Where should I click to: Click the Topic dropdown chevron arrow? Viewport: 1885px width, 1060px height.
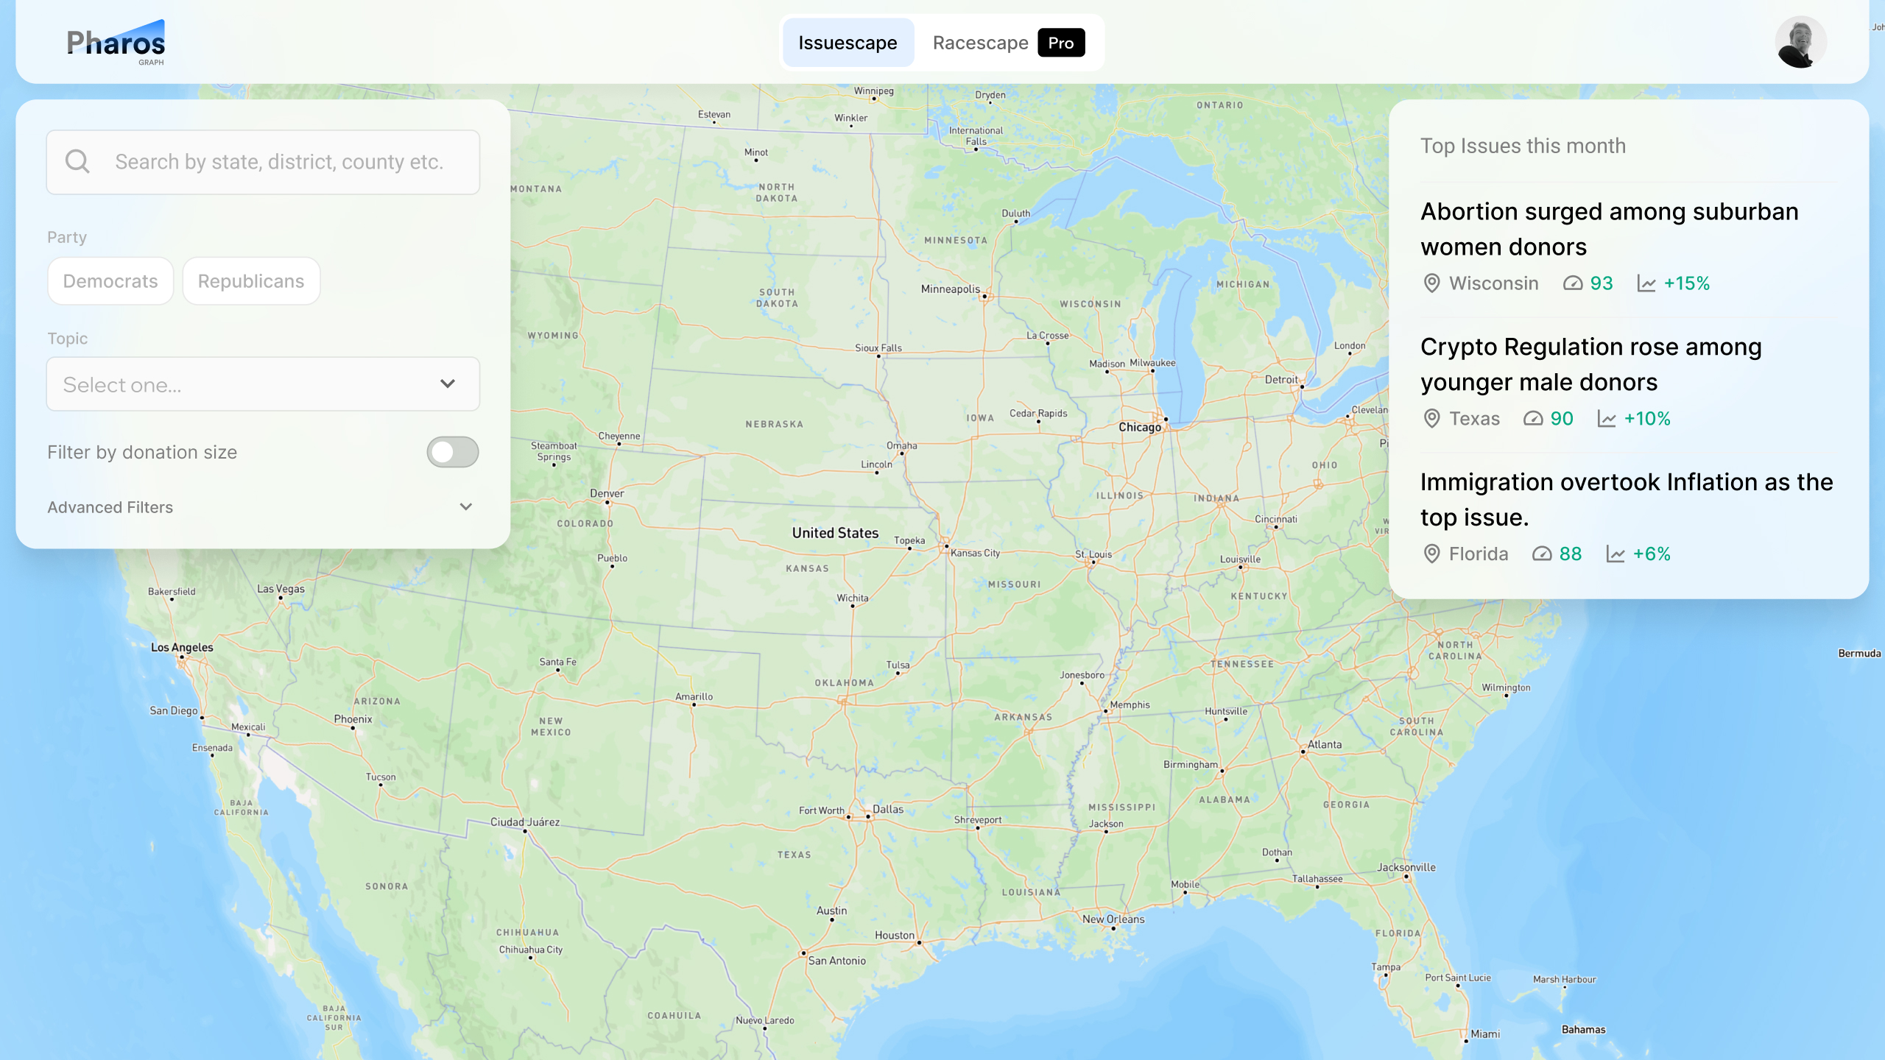coord(447,384)
